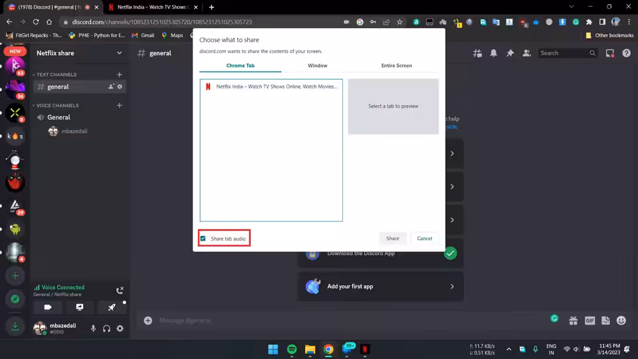Bookmark this page with star icon

click(x=399, y=22)
